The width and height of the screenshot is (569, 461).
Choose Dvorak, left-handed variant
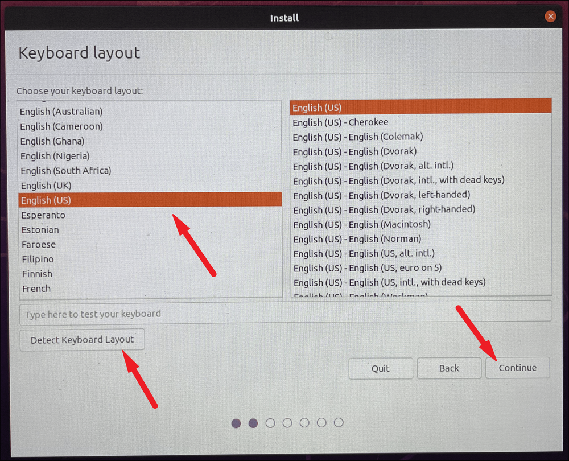click(x=421, y=195)
